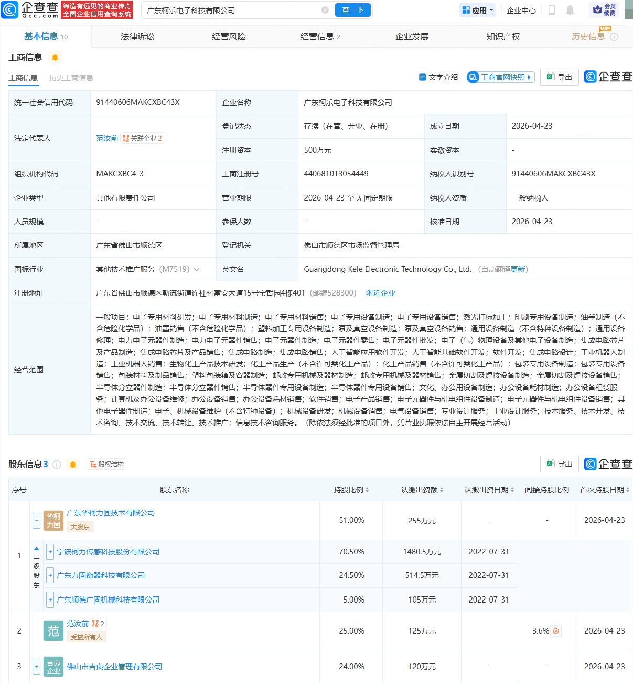The width and height of the screenshot is (633, 685).
Task: Open 历史信息 VIP tab
Action: (x=588, y=37)
